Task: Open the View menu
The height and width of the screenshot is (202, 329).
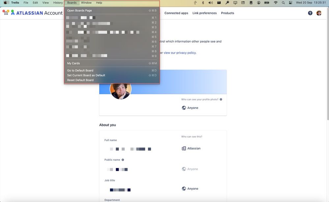Action: tap(45, 3)
